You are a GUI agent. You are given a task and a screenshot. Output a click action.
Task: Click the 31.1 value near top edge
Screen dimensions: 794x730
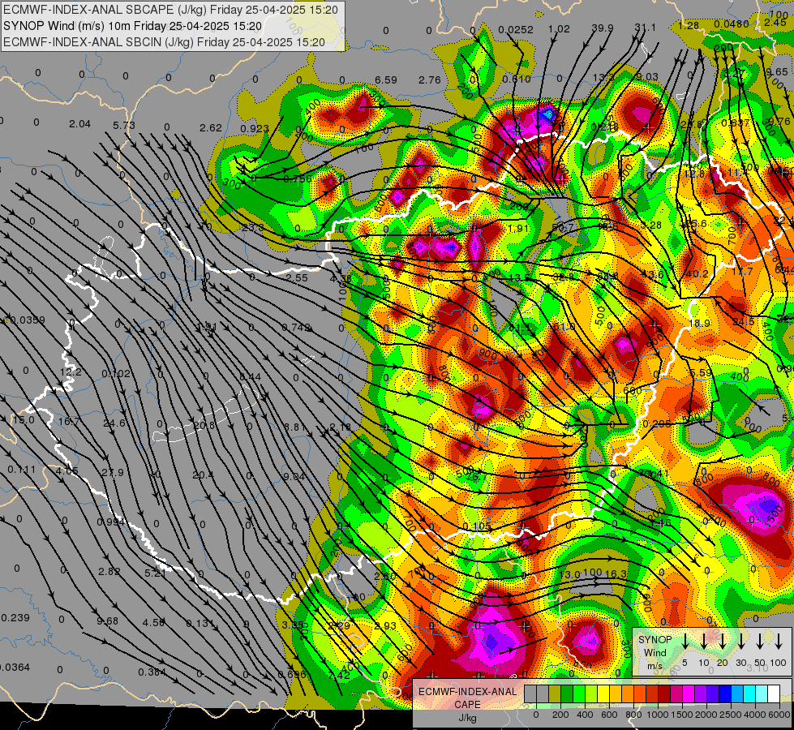(645, 28)
